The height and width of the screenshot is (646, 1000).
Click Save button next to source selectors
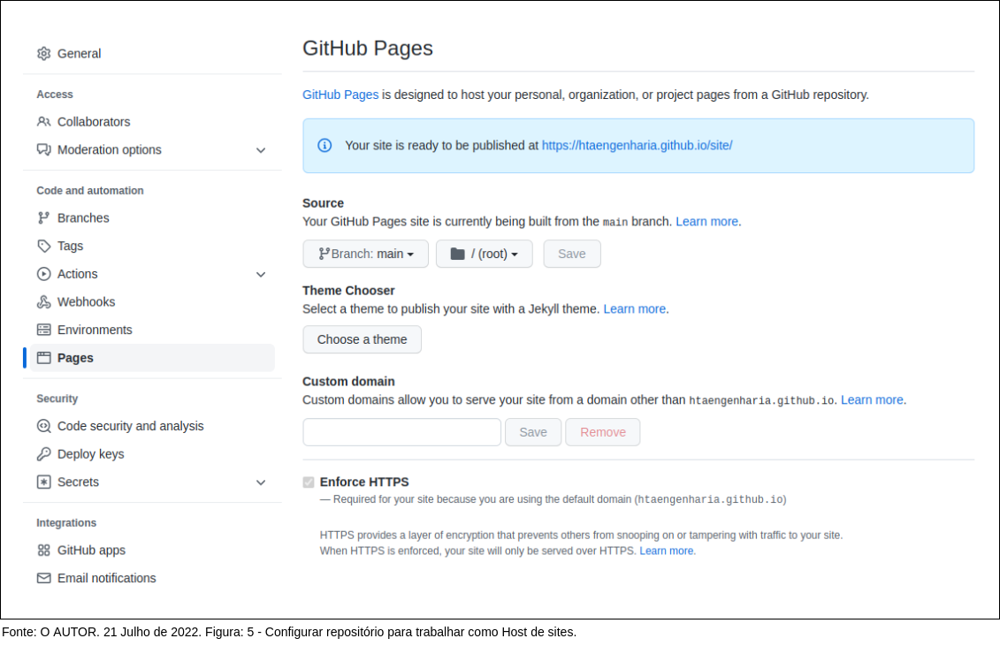coord(571,254)
